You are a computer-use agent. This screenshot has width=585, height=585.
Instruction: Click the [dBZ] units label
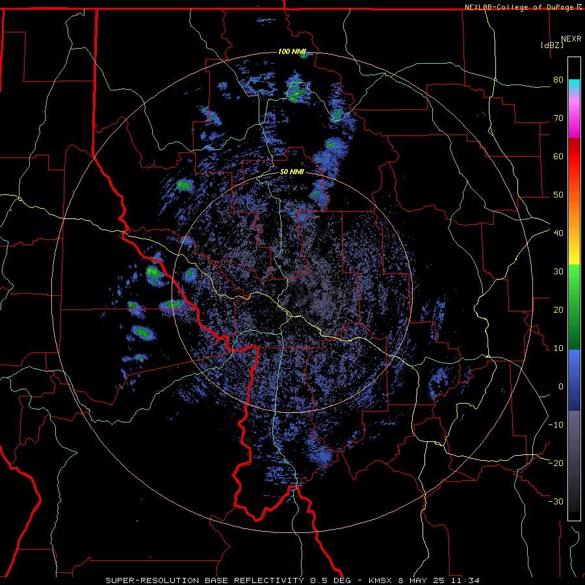[x=552, y=45]
